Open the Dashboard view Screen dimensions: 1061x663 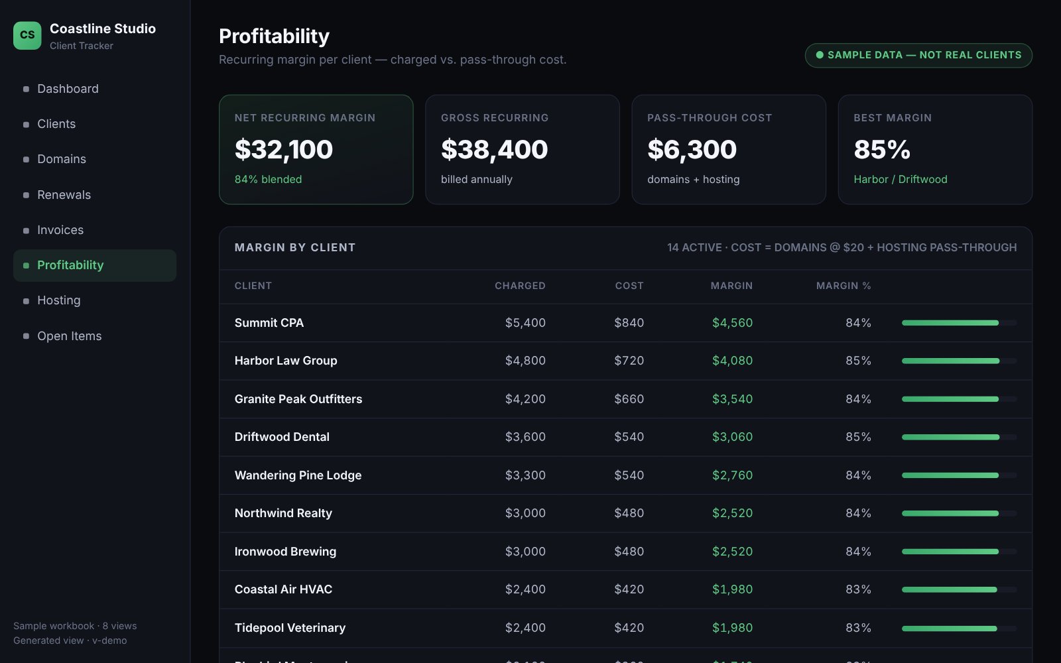tap(95, 89)
